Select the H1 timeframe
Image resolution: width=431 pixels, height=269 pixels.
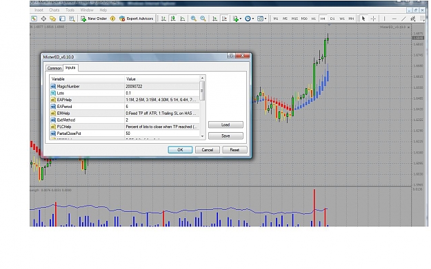[x=314, y=19]
